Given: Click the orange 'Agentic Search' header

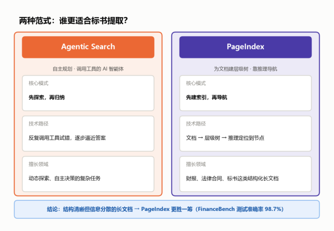Looking at the screenshot, I should click(88, 47).
